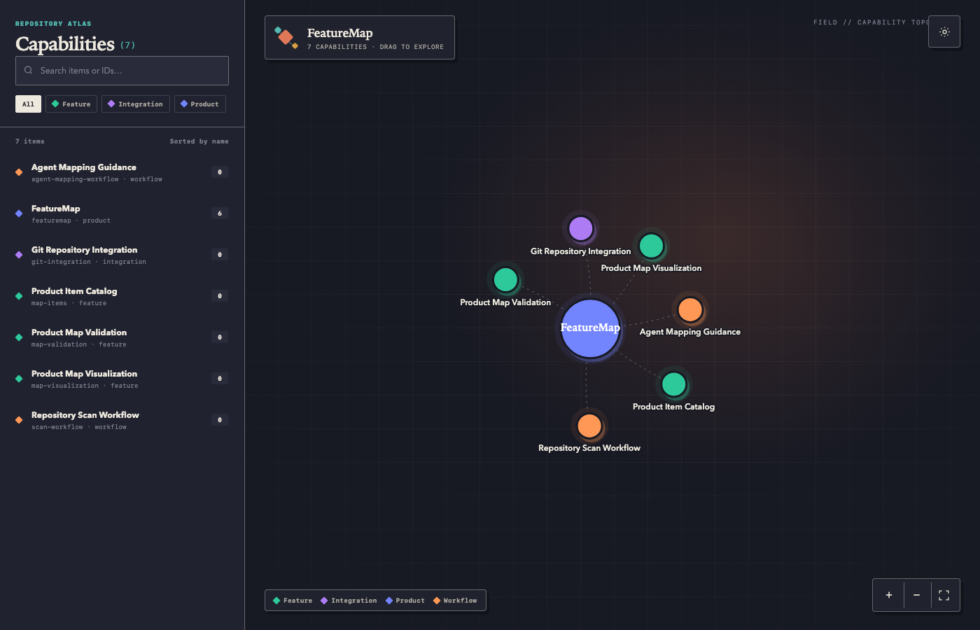Click the purple diamond beside Git Repository Integration
The width and height of the screenshot is (980, 630).
(x=19, y=255)
